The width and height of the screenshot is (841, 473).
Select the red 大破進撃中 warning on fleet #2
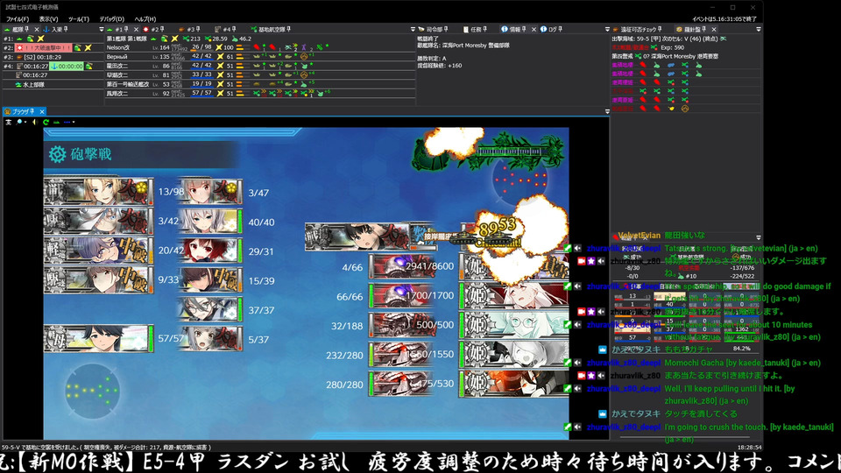coord(44,47)
